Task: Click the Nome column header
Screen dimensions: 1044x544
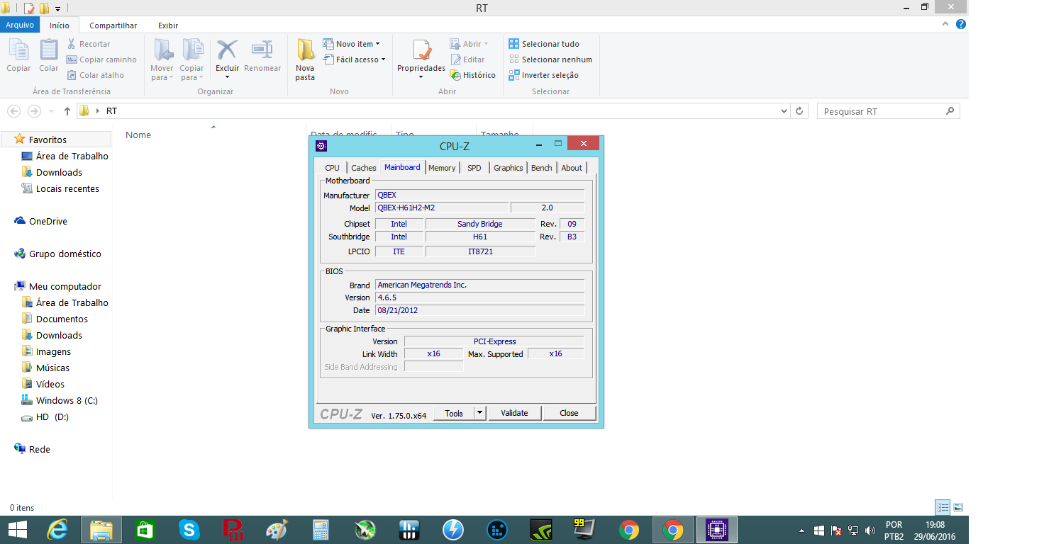Action: [x=138, y=135]
